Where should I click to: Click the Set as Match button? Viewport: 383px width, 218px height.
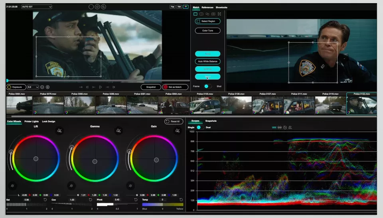tap(175, 87)
